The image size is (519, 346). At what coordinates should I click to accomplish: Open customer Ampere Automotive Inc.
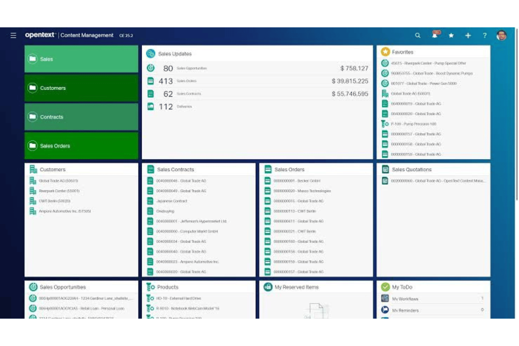(65, 211)
